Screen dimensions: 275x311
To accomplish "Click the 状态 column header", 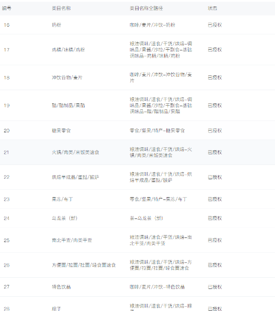I will [212, 8].
